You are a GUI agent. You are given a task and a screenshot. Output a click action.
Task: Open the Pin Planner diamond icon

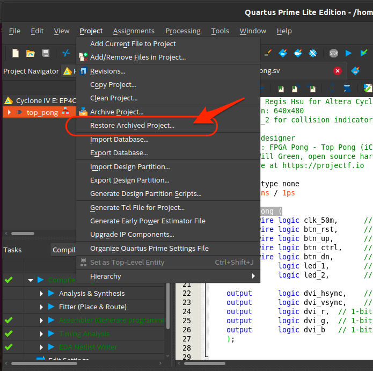pos(297,53)
